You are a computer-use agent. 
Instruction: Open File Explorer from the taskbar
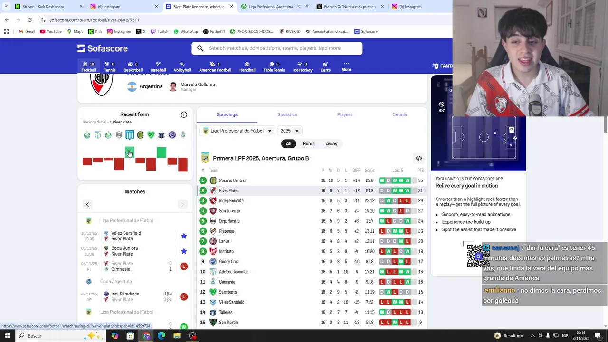tap(177, 336)
